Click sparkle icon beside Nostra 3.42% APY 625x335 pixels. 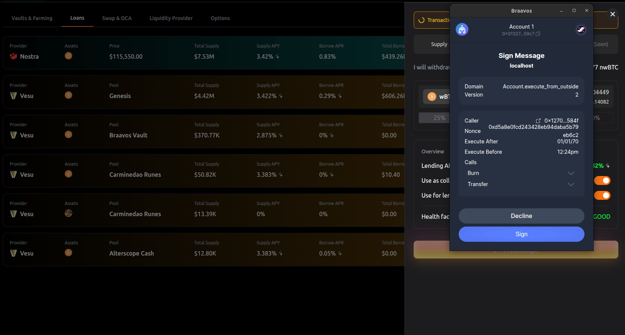click(278, 57)
